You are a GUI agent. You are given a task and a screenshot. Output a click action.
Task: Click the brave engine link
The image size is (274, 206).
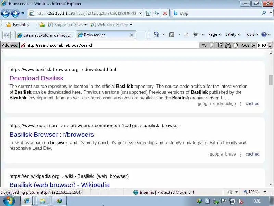(230, 154)
